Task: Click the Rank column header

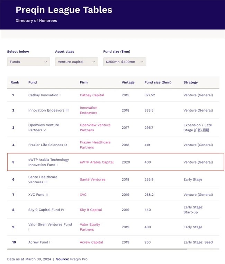Action: coord(15,82)
